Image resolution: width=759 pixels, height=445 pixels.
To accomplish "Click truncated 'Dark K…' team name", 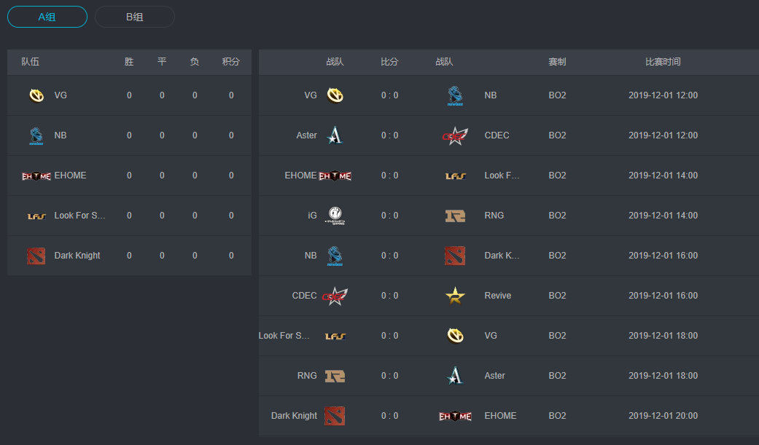I will tap(502, 256).
